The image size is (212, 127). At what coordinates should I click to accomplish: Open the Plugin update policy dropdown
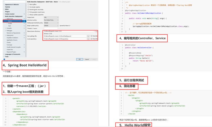tap(51, 25)
